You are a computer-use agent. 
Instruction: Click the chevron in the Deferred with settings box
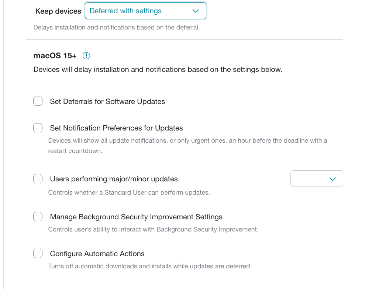(x=196, y=11)
